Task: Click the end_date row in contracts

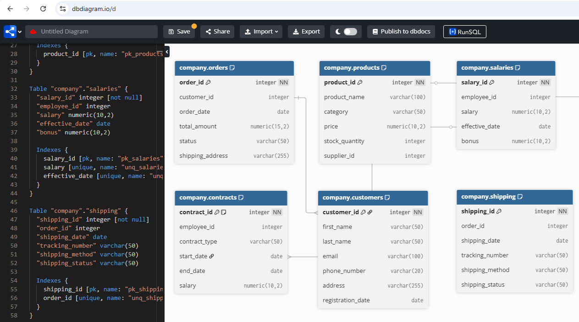Action: tap(231, 271)
